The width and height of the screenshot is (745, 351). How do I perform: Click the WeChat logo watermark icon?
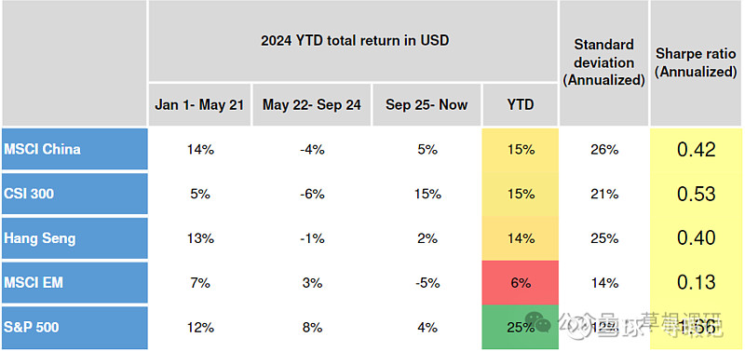tap(537, 322)
